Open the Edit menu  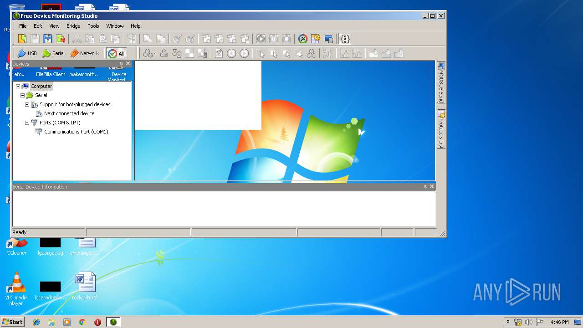pos(38,26)
